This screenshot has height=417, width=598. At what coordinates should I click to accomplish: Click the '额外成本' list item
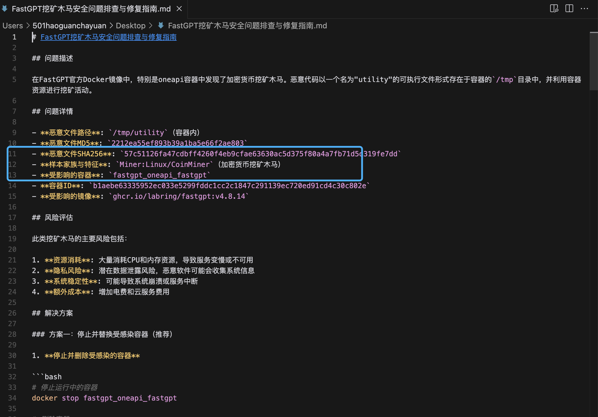click(101, 292)
